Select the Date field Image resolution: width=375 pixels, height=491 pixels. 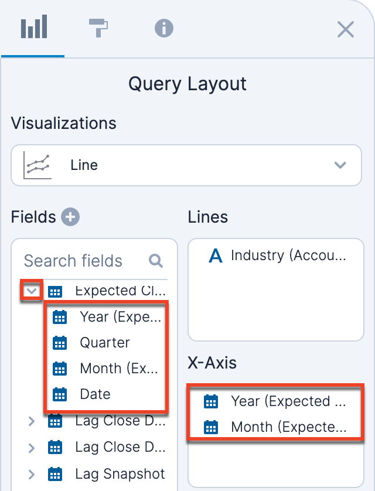coord(95,394)
